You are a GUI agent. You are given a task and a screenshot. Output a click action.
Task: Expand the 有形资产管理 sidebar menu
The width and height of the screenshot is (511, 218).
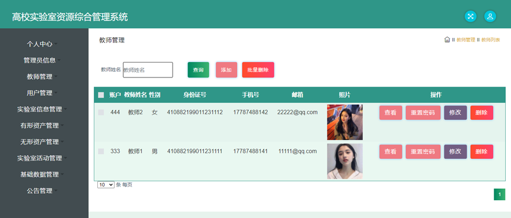tap(42, 126)
